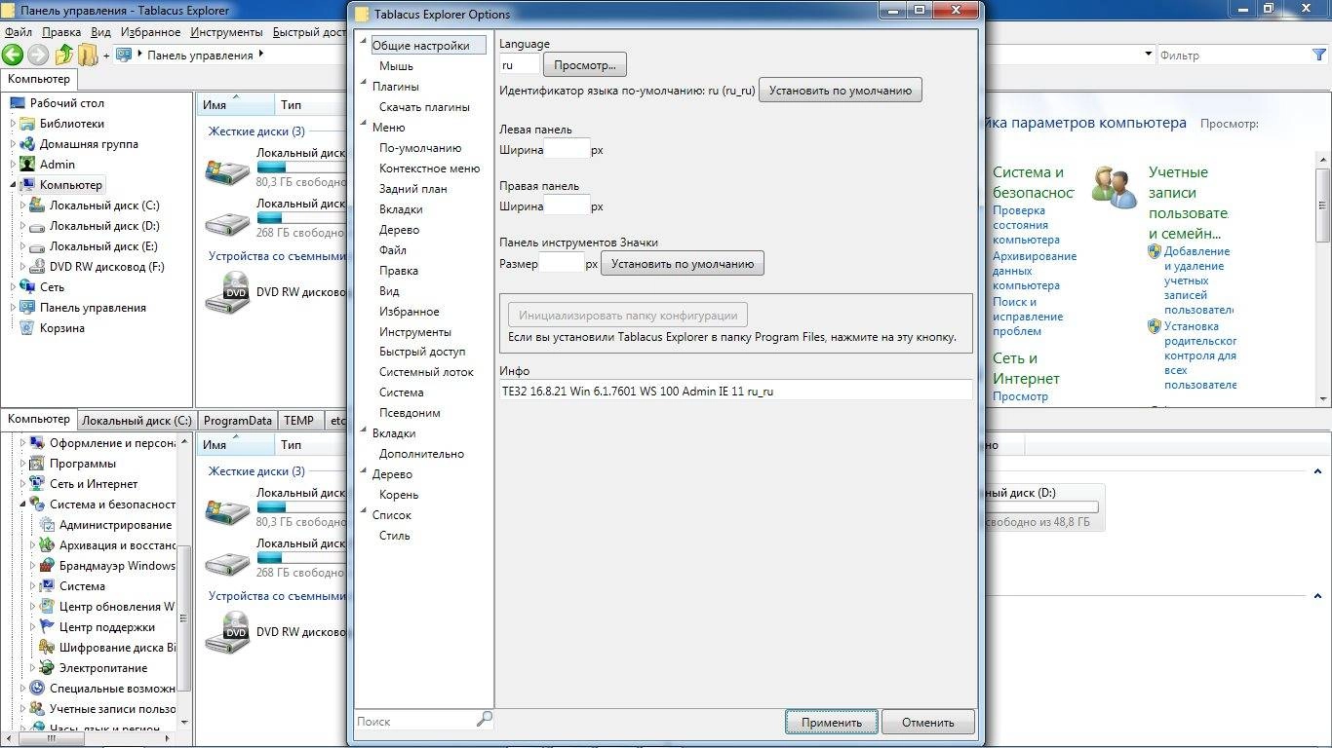Click the grey Forward arrow in toolbar

[x=38, y=56]
